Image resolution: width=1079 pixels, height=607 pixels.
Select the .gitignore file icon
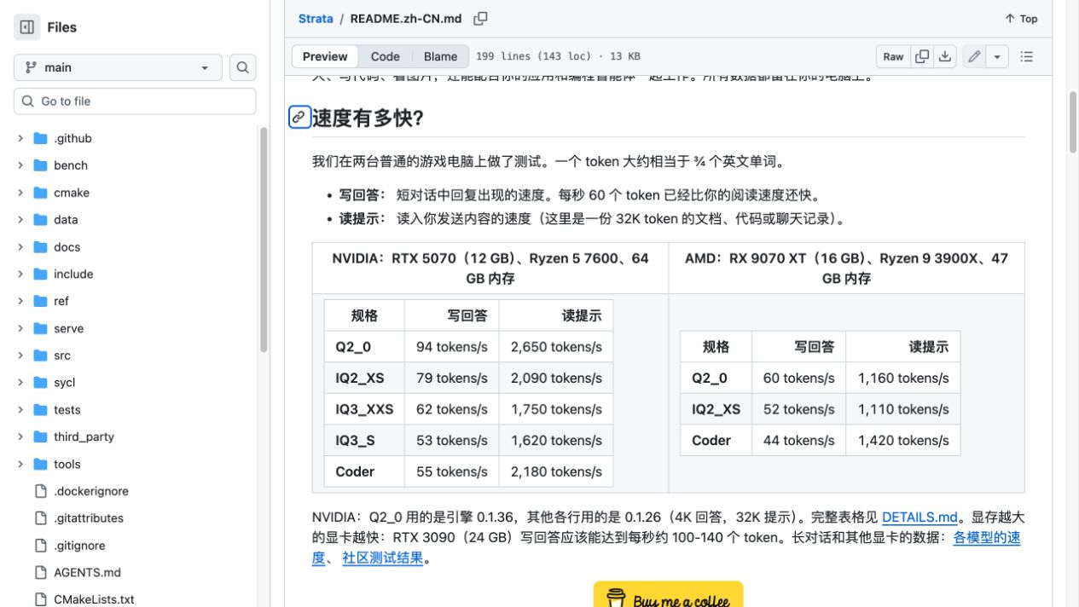[x=40, y=546]
